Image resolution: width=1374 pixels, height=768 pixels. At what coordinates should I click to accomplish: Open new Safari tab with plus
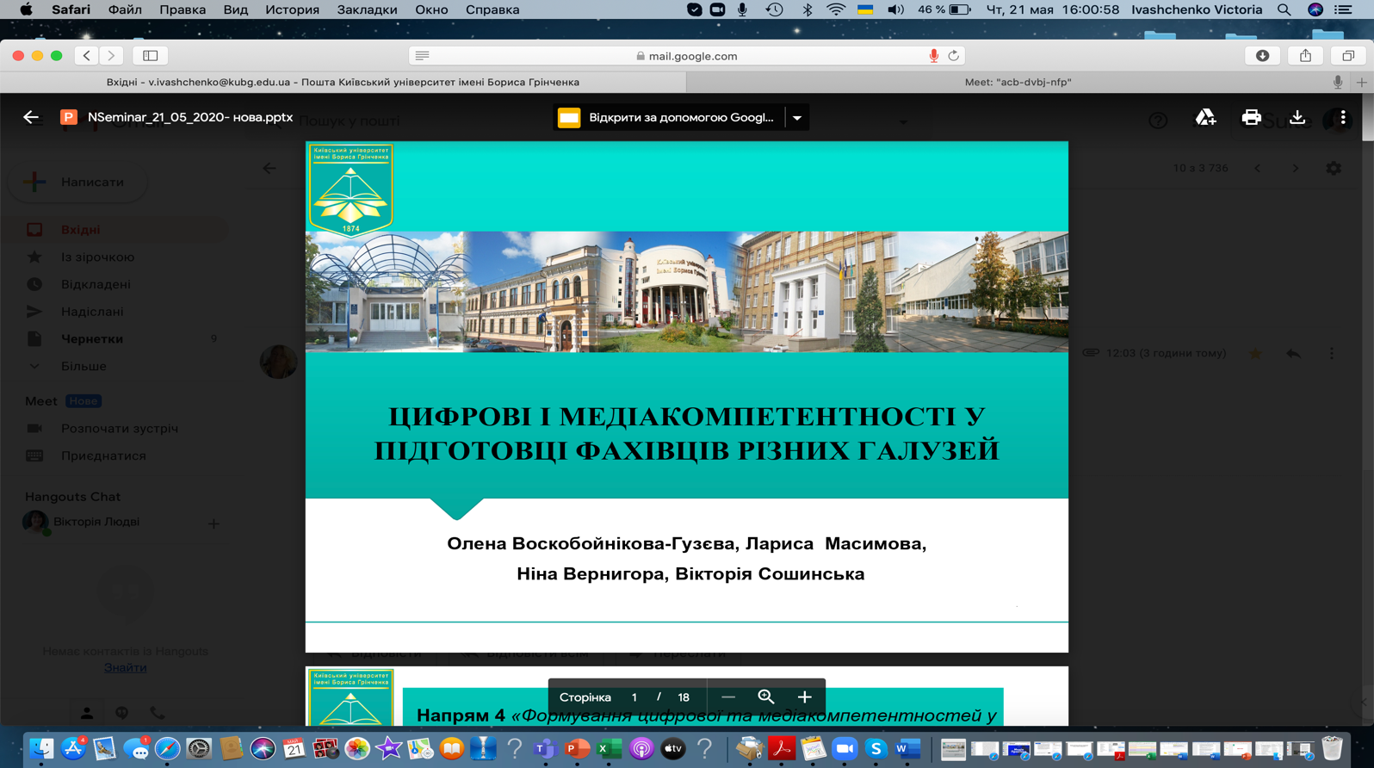(1362, 82)
